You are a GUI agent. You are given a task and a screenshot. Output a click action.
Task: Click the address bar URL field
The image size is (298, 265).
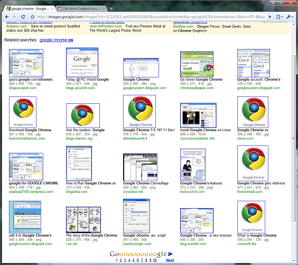(151, 17)
